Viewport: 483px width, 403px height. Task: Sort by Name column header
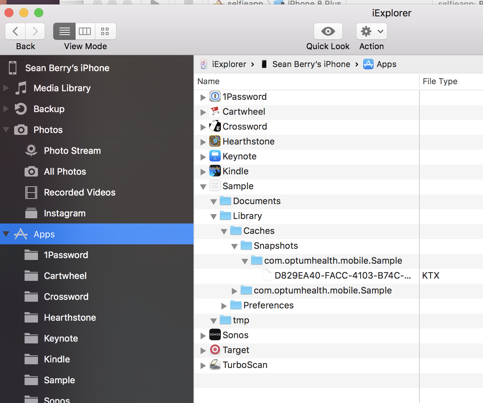point(307,81)
